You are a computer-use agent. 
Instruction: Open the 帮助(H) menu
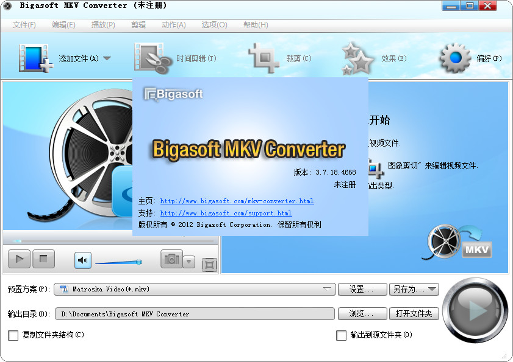coord(256,25)
